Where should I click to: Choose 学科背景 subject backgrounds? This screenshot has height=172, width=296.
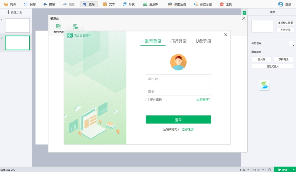[x=283, y=59]
